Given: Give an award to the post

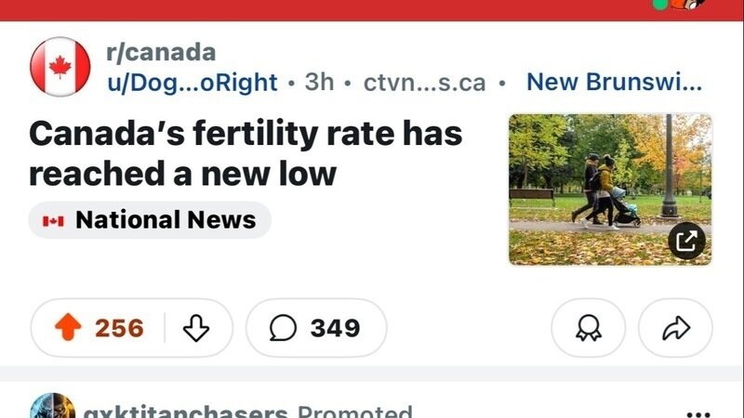Looking at the screenshot, I should tap(588, 328).
